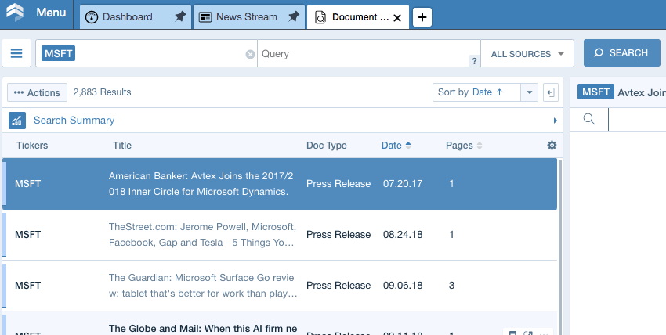
Task: Click MSFT badge in document viewer header
Action: pyautogui.click(x=595, y=92)
